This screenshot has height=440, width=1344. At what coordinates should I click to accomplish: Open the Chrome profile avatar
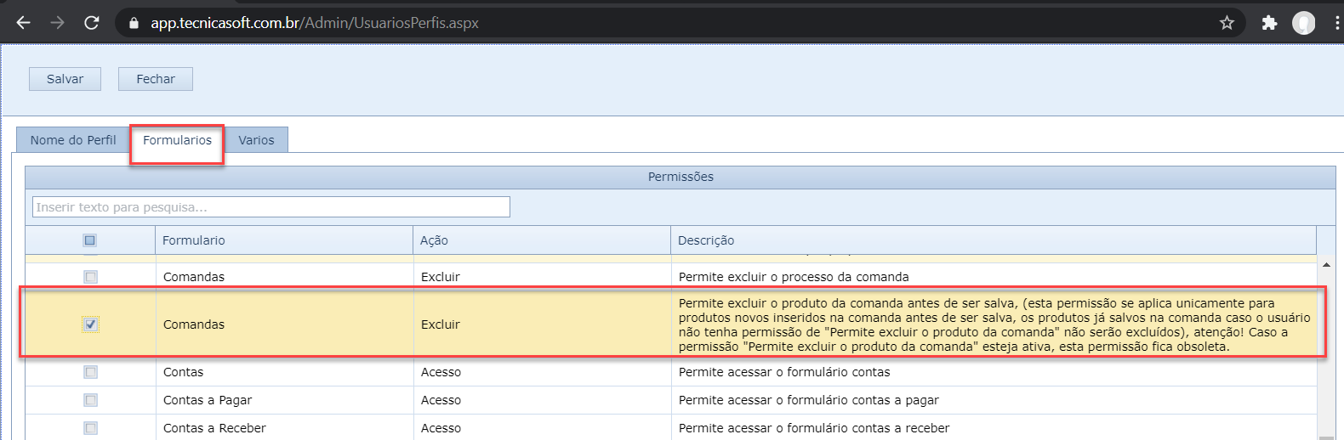[x=1303, y=23]
